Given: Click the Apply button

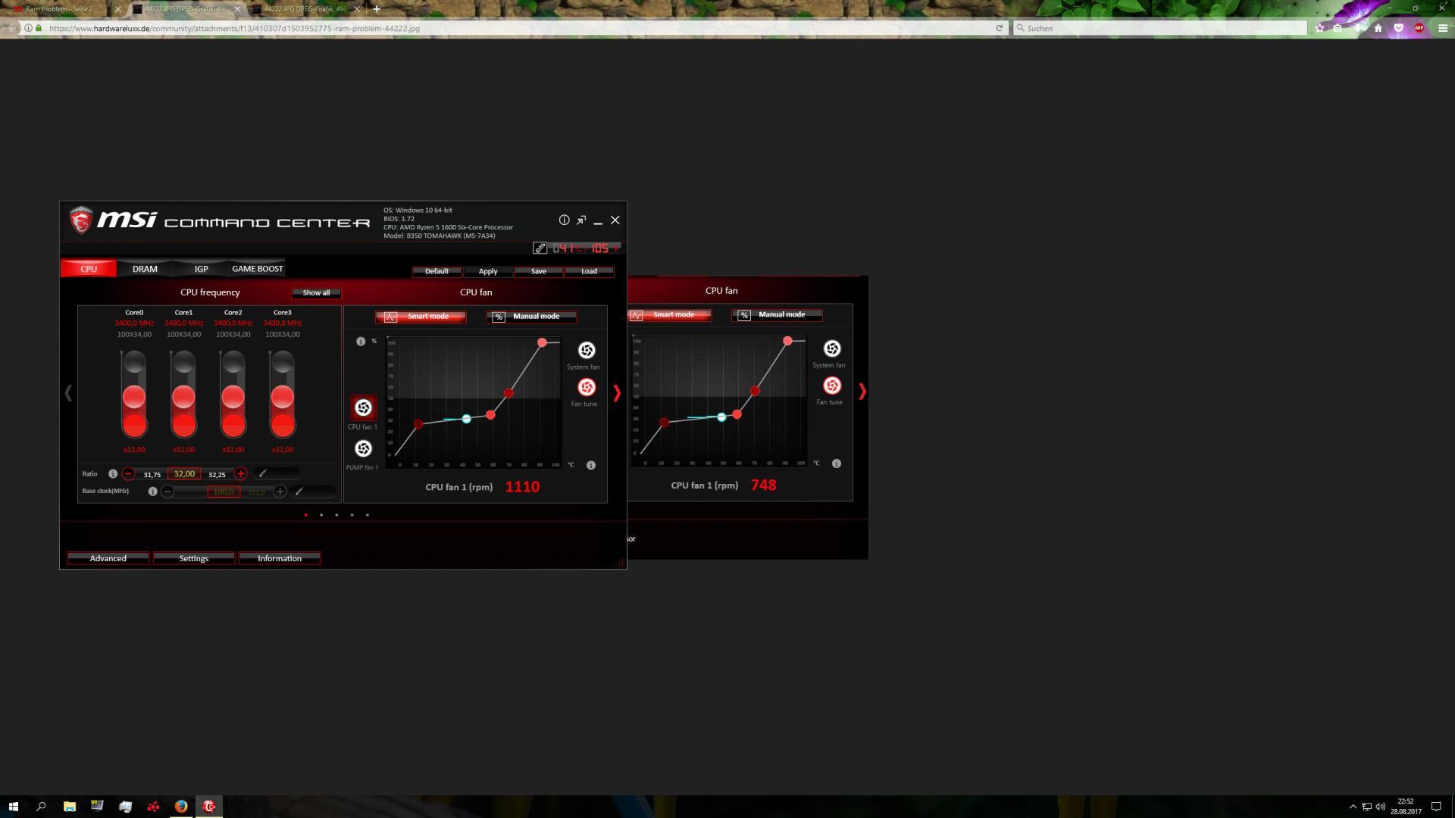Looking at the screenshot, I should tap(488, 271).
